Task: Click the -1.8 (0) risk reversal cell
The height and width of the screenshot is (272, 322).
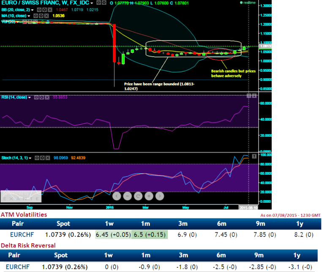Action: click(x=187, y=267)
